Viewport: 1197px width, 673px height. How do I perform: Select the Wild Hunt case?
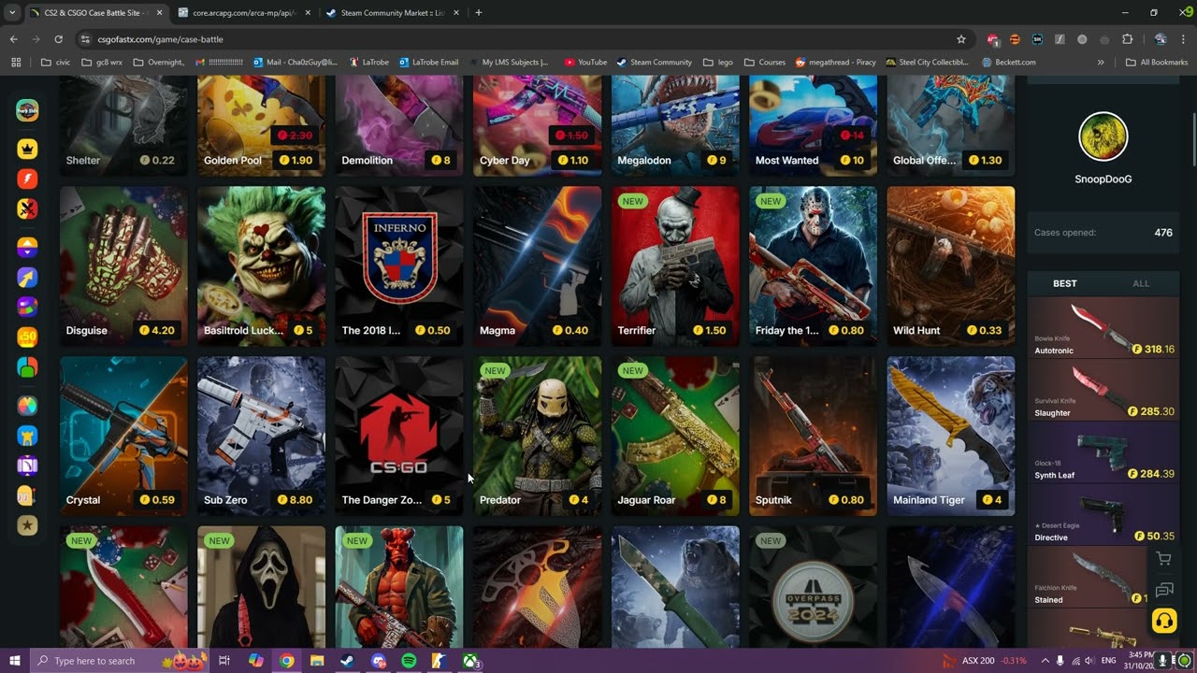(x=951, y=266)
